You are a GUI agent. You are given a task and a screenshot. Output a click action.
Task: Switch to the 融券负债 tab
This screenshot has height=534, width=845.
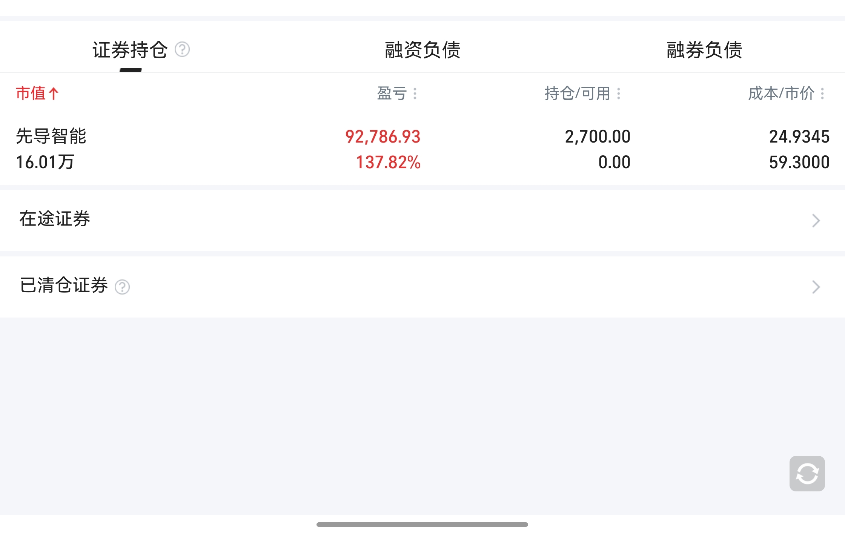tap(704, 50)
